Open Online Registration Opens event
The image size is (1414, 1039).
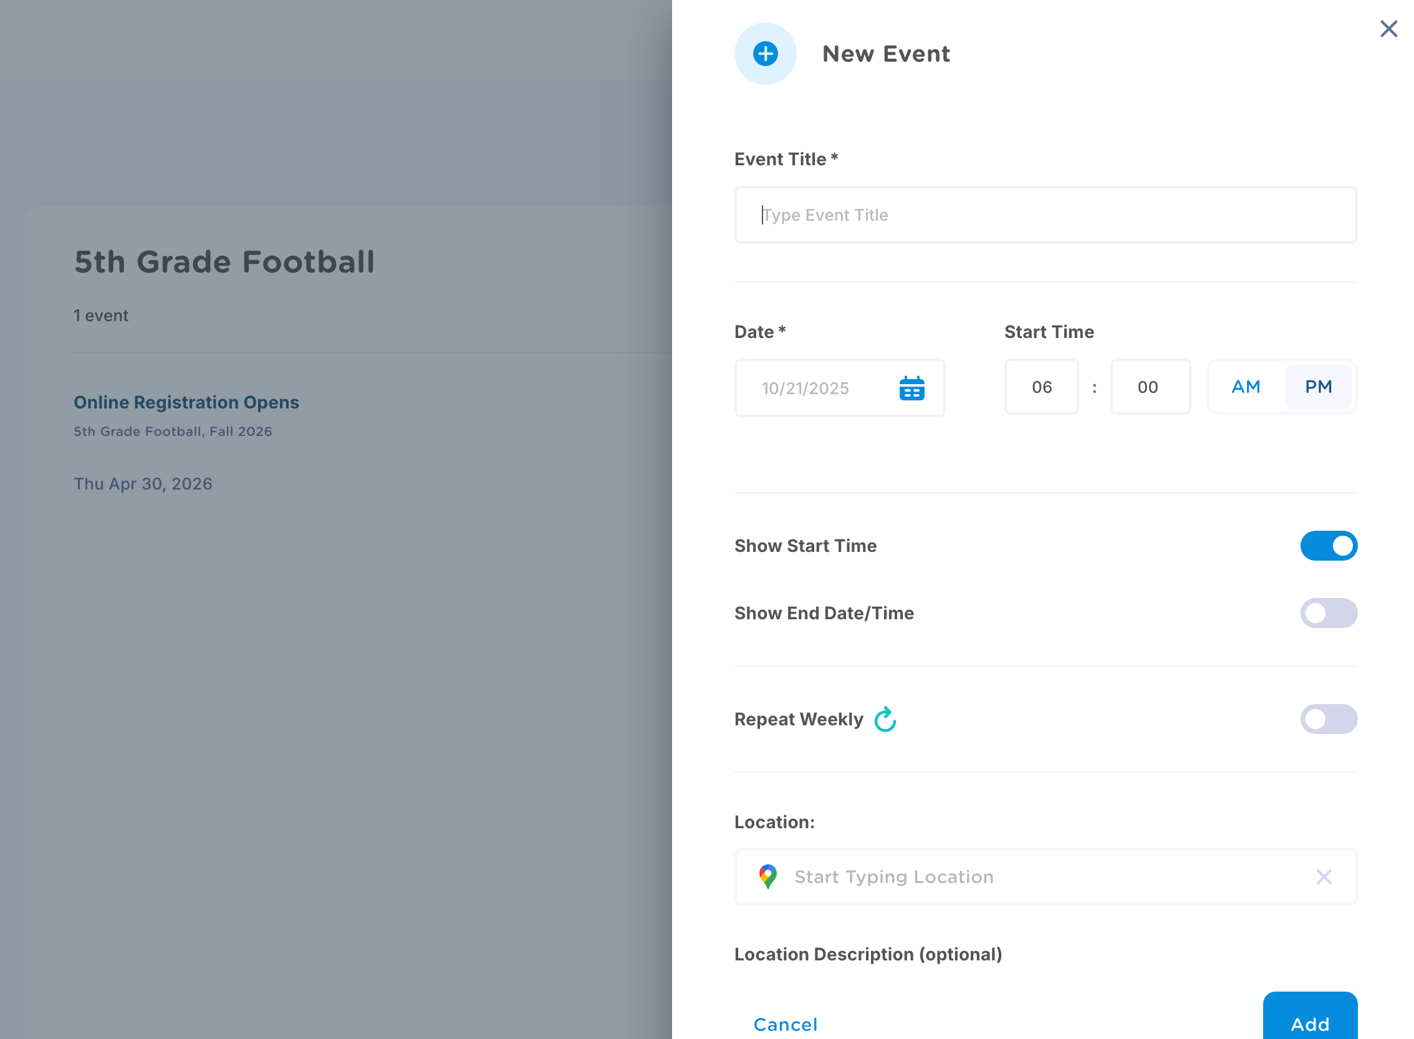pyautogui.click(x=186, y=402)
